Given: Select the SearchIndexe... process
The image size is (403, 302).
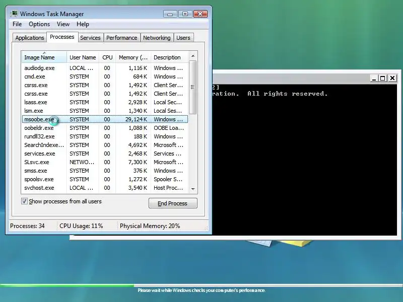Looking at the screenshot, I should (x=105, y=145).
